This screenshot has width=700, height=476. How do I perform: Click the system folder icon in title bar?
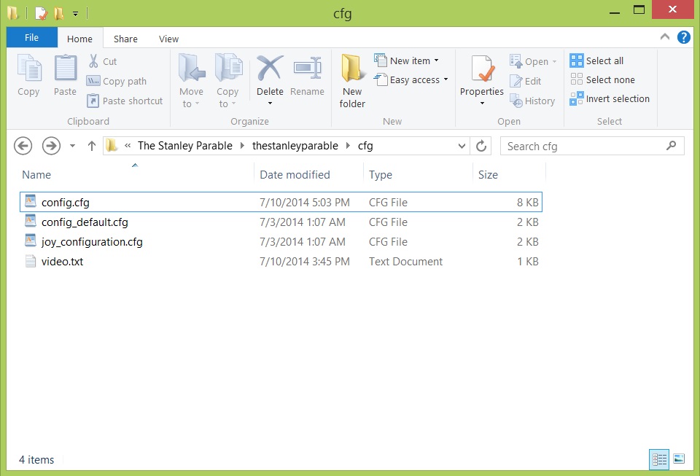pos(13,13)
